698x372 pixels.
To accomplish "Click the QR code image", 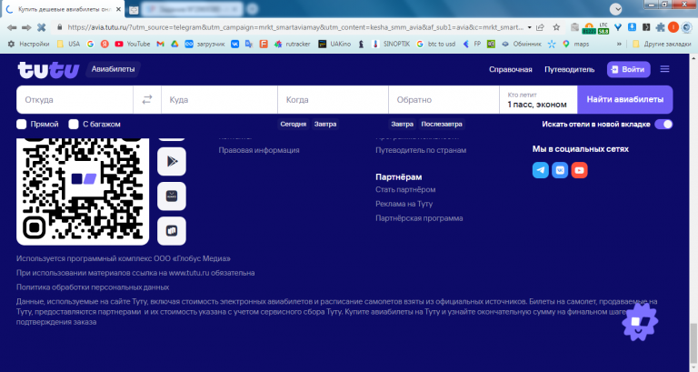I will click(83, 192).
